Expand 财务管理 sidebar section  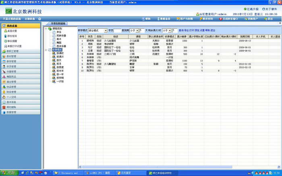(x=21, y=92)
